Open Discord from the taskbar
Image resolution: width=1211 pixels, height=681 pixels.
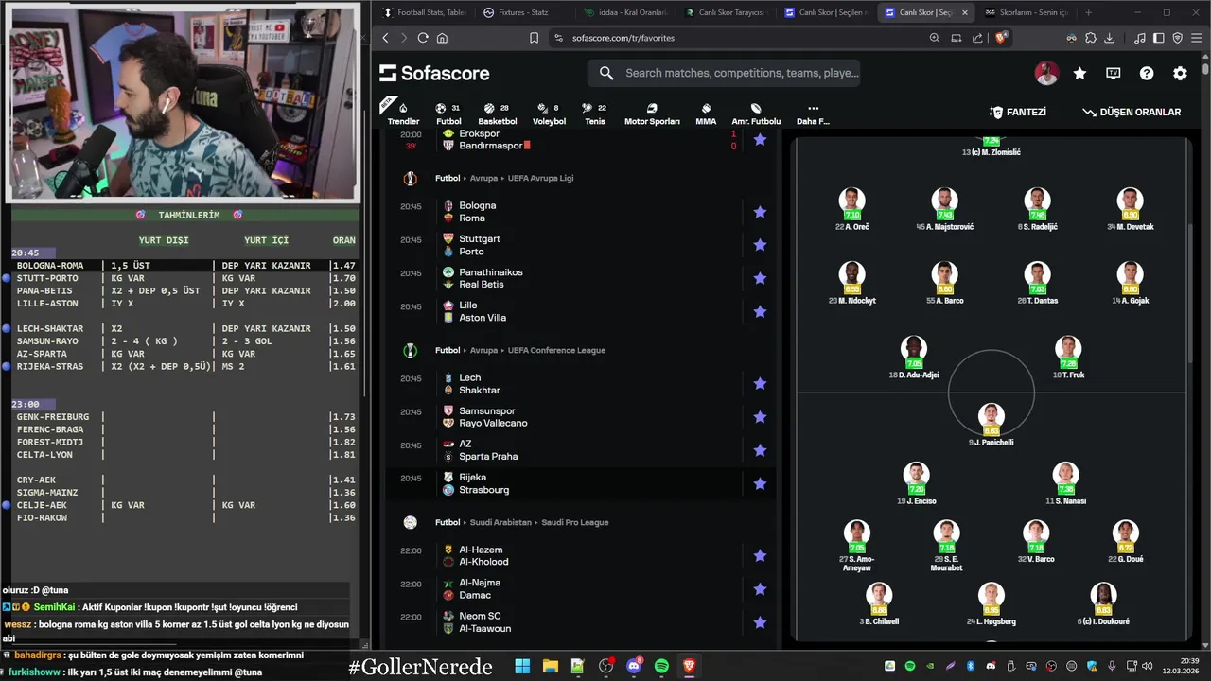634,666
